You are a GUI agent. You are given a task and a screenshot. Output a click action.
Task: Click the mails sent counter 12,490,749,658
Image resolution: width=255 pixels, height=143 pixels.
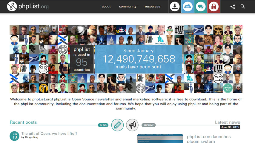[x=139, y=59]
